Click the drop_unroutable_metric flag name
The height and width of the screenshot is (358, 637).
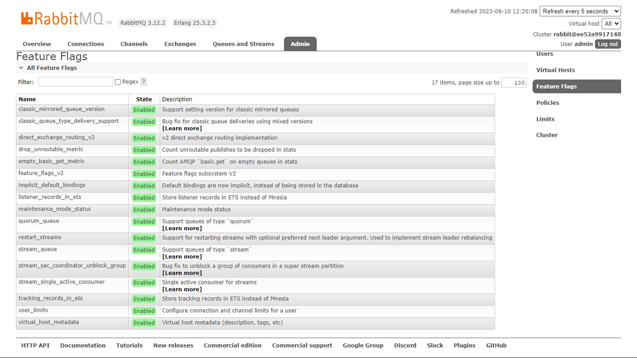51,150
